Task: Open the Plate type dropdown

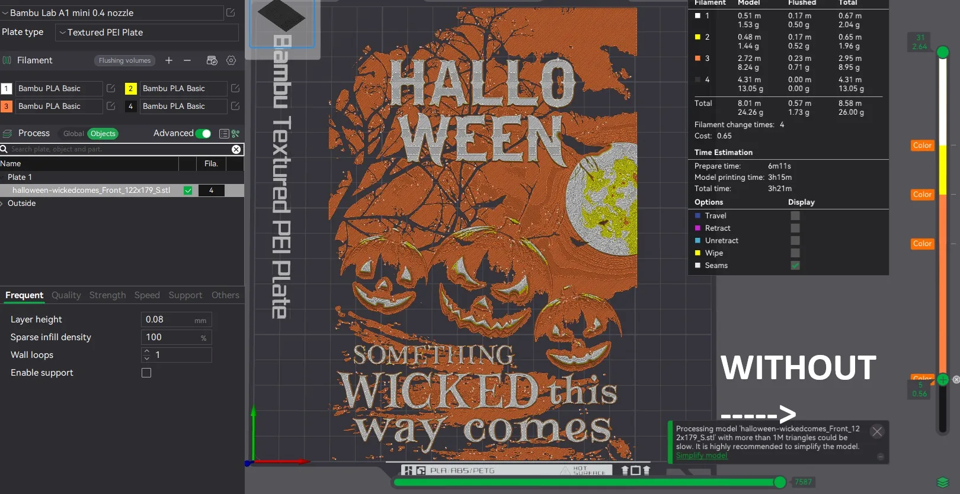Action: [x=147, y=33]
